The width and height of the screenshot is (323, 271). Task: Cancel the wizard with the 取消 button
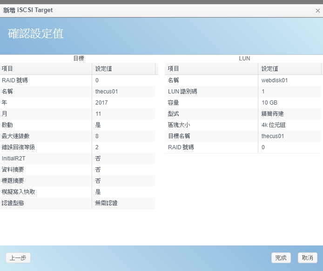coord(307,258)
